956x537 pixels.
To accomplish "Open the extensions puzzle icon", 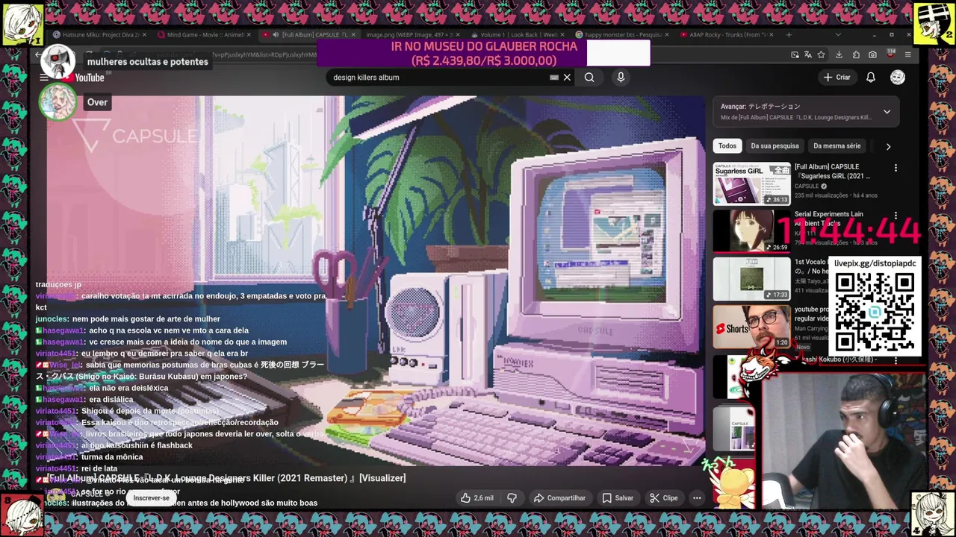I will (x=856, y=54).
